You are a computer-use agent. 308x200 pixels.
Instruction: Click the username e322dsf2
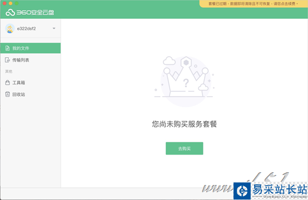(26, 29)
